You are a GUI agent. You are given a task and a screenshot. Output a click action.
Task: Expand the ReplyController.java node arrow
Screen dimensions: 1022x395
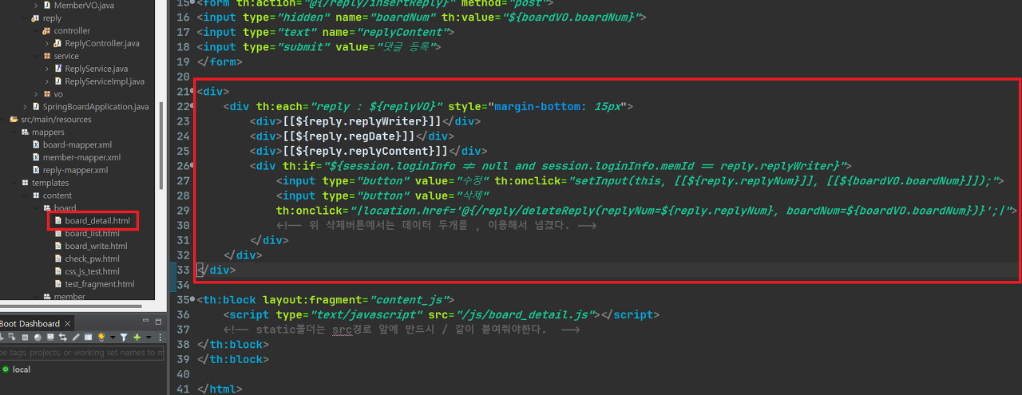(46, 43)
